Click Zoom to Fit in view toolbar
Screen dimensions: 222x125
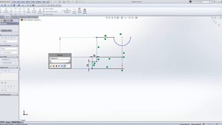click(106, 18)
